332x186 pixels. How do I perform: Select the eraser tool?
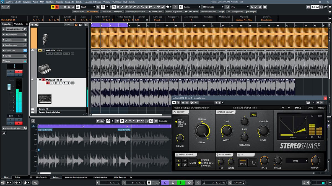(126, 7)
